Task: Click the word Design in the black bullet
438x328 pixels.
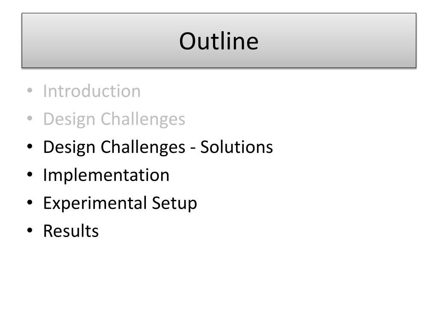Action: coord(69,147)
